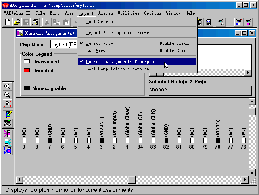Click the Zoom Out magnifier tool
Screen dimensions: 259x195
(x=7, y=95)
